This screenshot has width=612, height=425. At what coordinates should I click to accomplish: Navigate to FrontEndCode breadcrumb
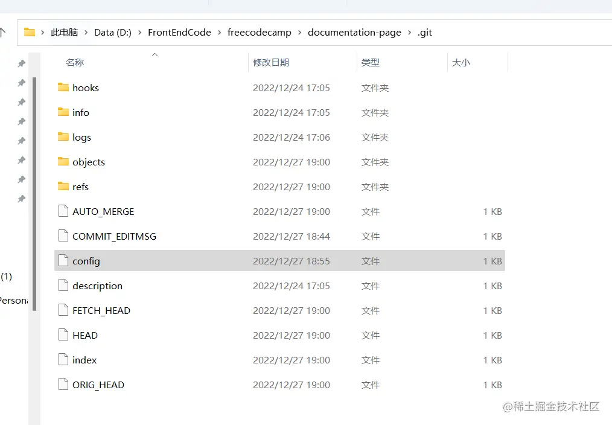179,33
